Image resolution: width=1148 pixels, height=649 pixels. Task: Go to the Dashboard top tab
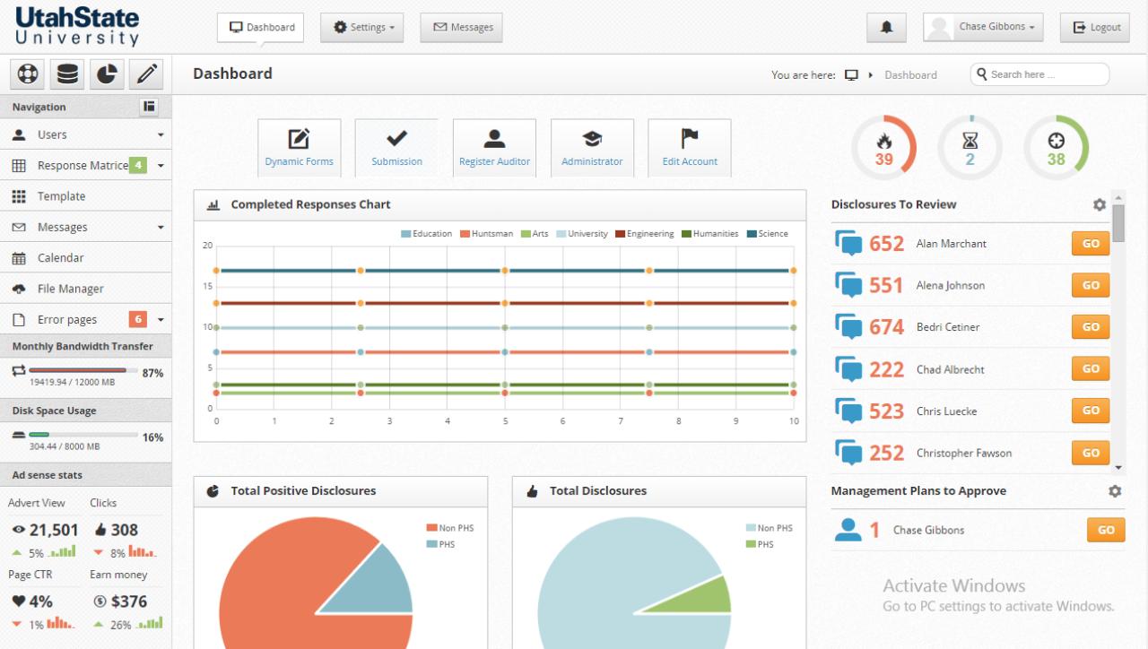tap(261, 27)
